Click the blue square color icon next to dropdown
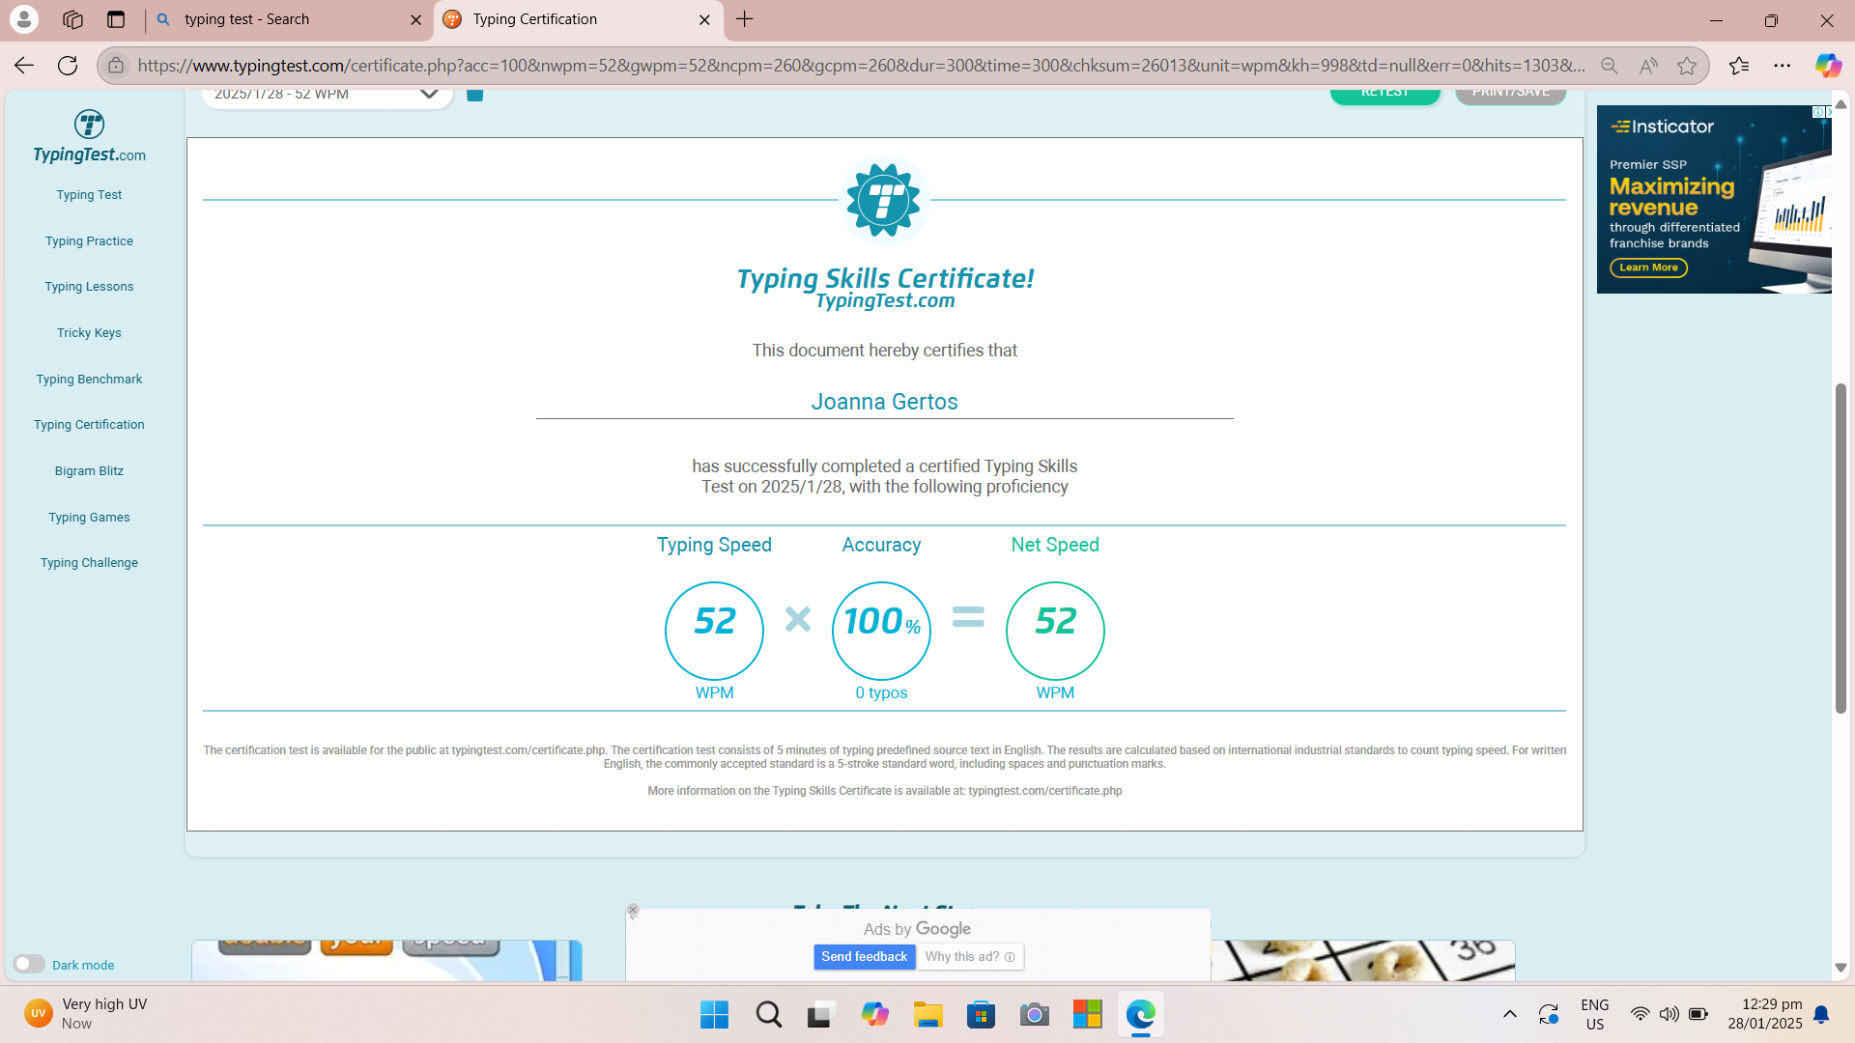The height and width of the screenshot is (1043, 1855). pos(476,93)
